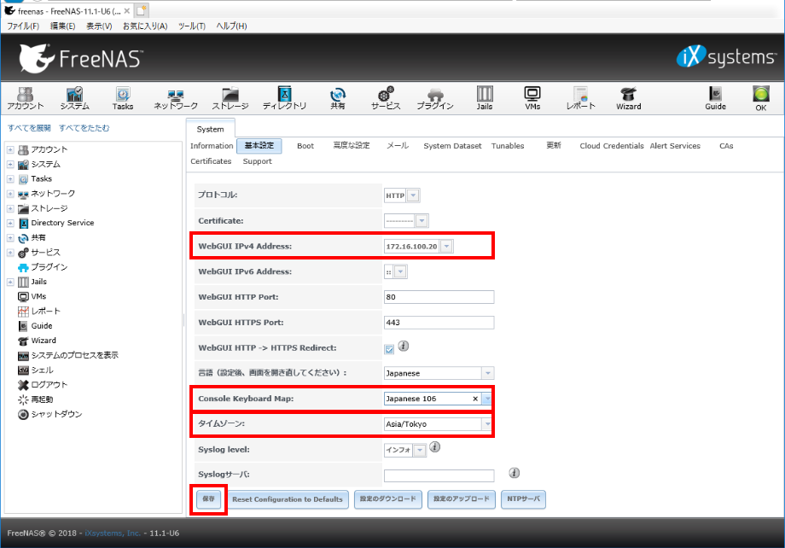Click Reset Configuration to Defaults
The image size is (785, 548).
(x=288, y=499)
